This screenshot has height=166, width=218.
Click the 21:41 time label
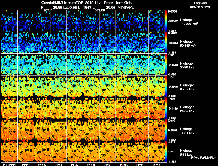pyautogui.click(x=58, y=165)
